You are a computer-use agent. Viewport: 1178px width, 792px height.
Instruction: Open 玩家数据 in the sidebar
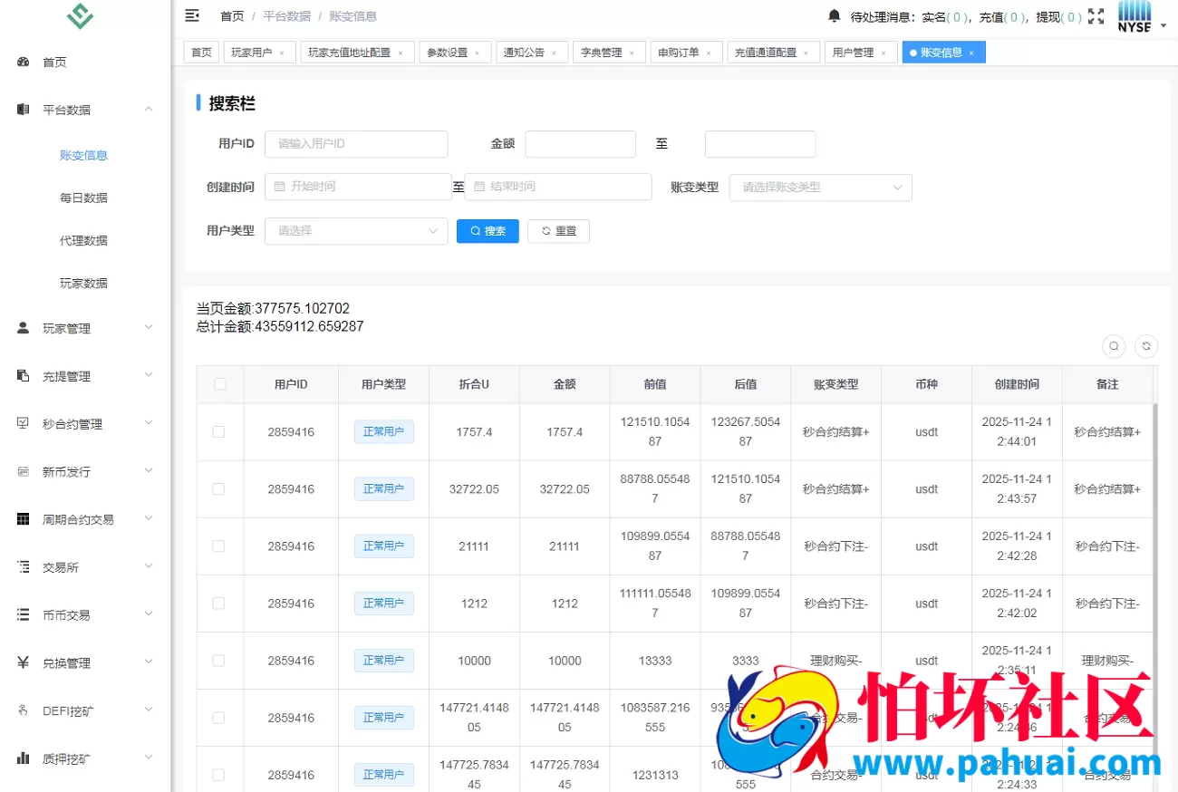tap(83, 283)
